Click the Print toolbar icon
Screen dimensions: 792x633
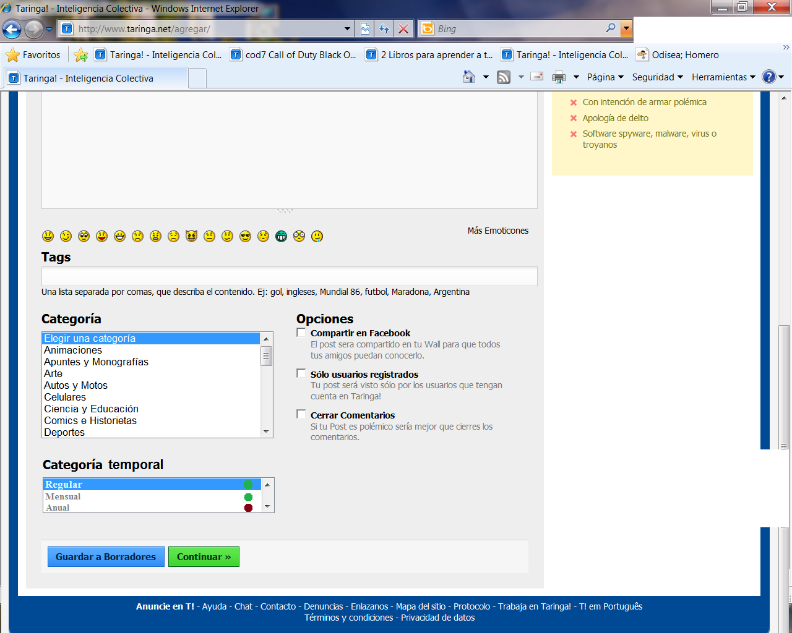pyautogui.click(x=559, y=77)
